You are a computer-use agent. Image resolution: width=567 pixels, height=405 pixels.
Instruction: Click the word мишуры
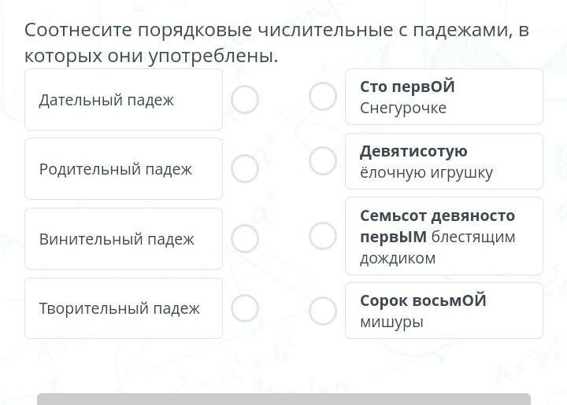(x=391, y=322)
